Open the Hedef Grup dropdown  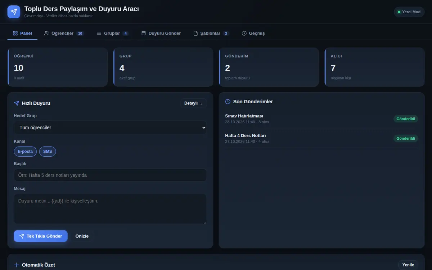pyautogui.click(x=110, y=127)
